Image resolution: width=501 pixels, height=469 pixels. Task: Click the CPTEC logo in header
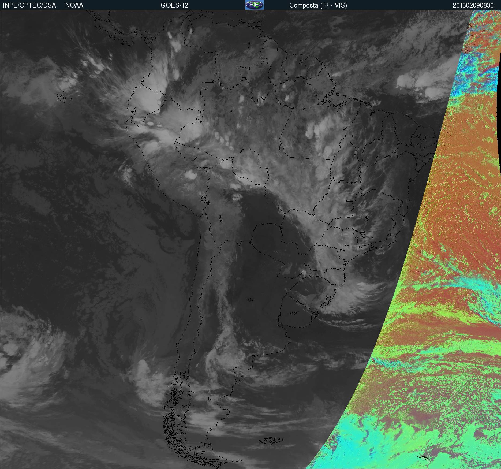point(255,5)
